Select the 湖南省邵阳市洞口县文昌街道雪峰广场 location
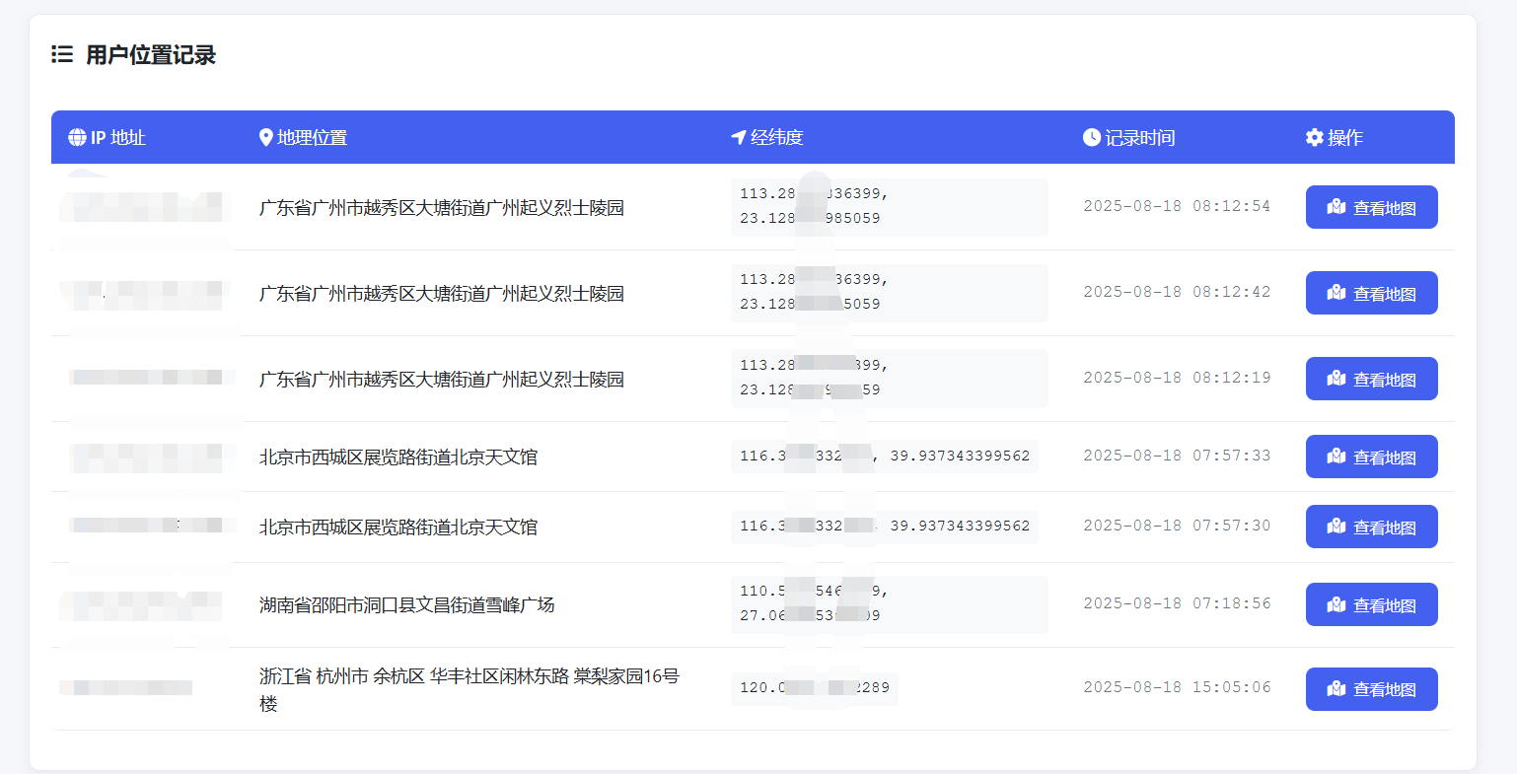Screen dimensions: 1517x774 (407, 604)
